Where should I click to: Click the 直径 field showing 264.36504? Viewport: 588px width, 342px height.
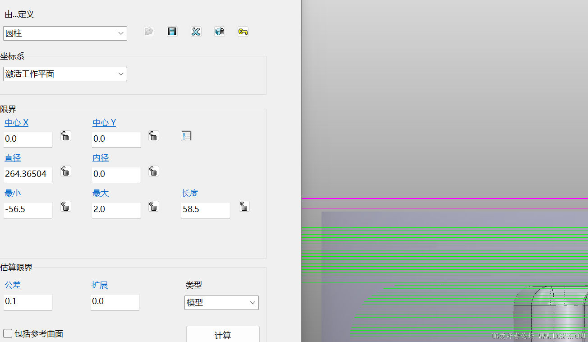28,175
